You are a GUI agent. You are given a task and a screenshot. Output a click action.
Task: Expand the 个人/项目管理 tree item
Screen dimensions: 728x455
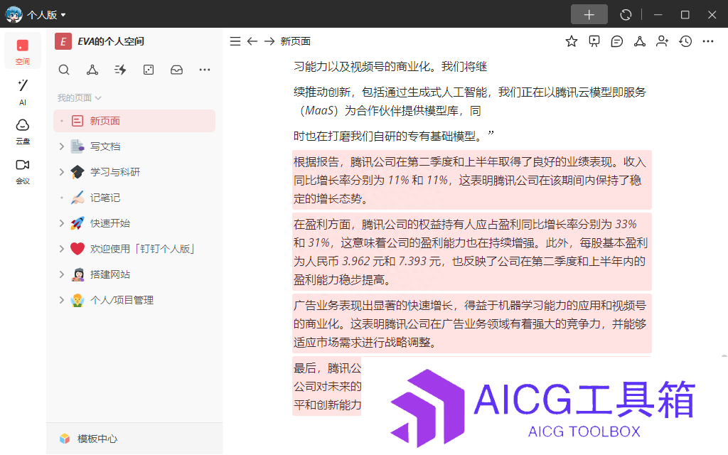(62, 300)
